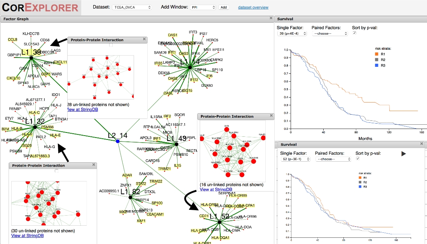Click the SP110 gene label
The image size is (427, 244).
point(217,70)
